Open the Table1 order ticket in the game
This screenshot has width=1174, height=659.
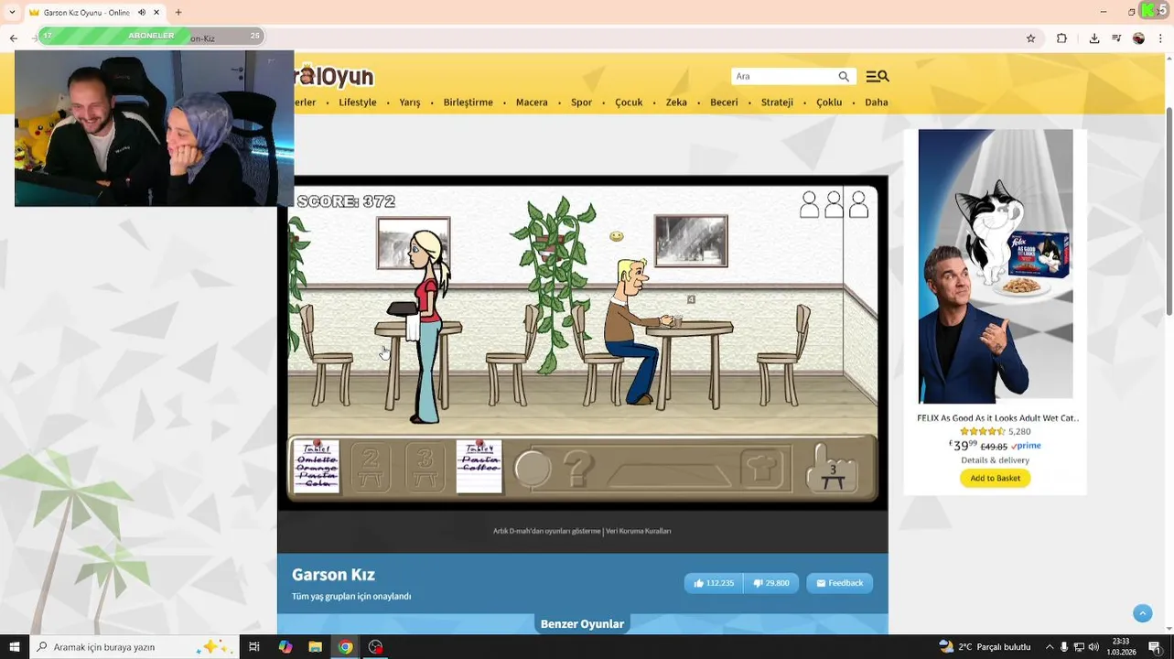[x=317, y=467]
